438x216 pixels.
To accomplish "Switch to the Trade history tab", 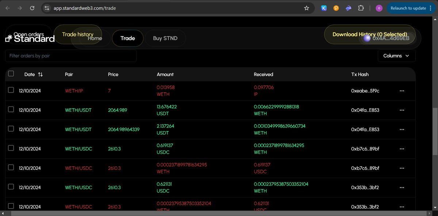I will pos(78,34).
